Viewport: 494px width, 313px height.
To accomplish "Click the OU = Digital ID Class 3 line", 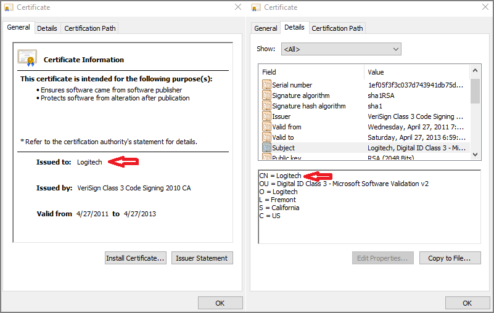I will (344, 184).
